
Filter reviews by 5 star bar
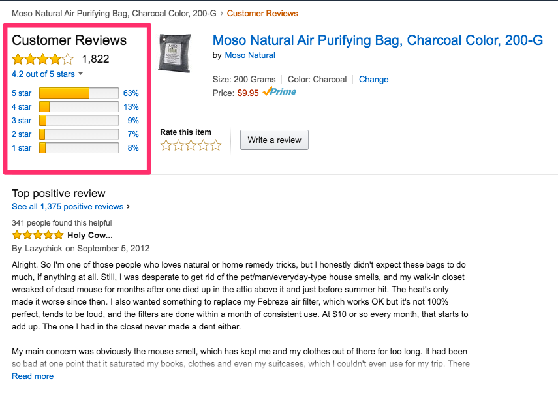79,93
